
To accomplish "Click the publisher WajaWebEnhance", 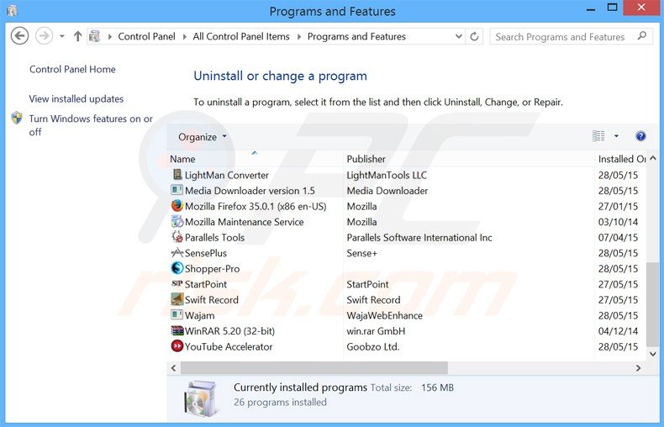I will [x=384, y=315].
